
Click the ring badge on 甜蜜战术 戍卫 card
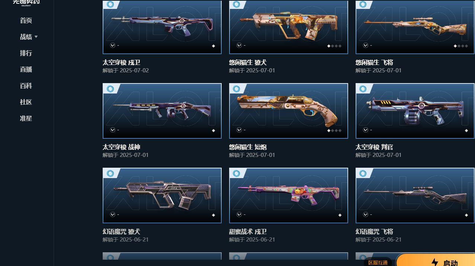tap(237, 173)
